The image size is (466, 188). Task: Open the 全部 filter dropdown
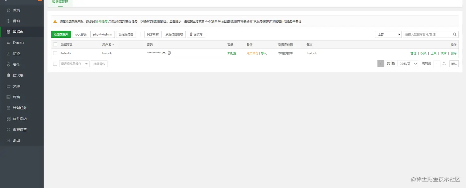(388, 34)
